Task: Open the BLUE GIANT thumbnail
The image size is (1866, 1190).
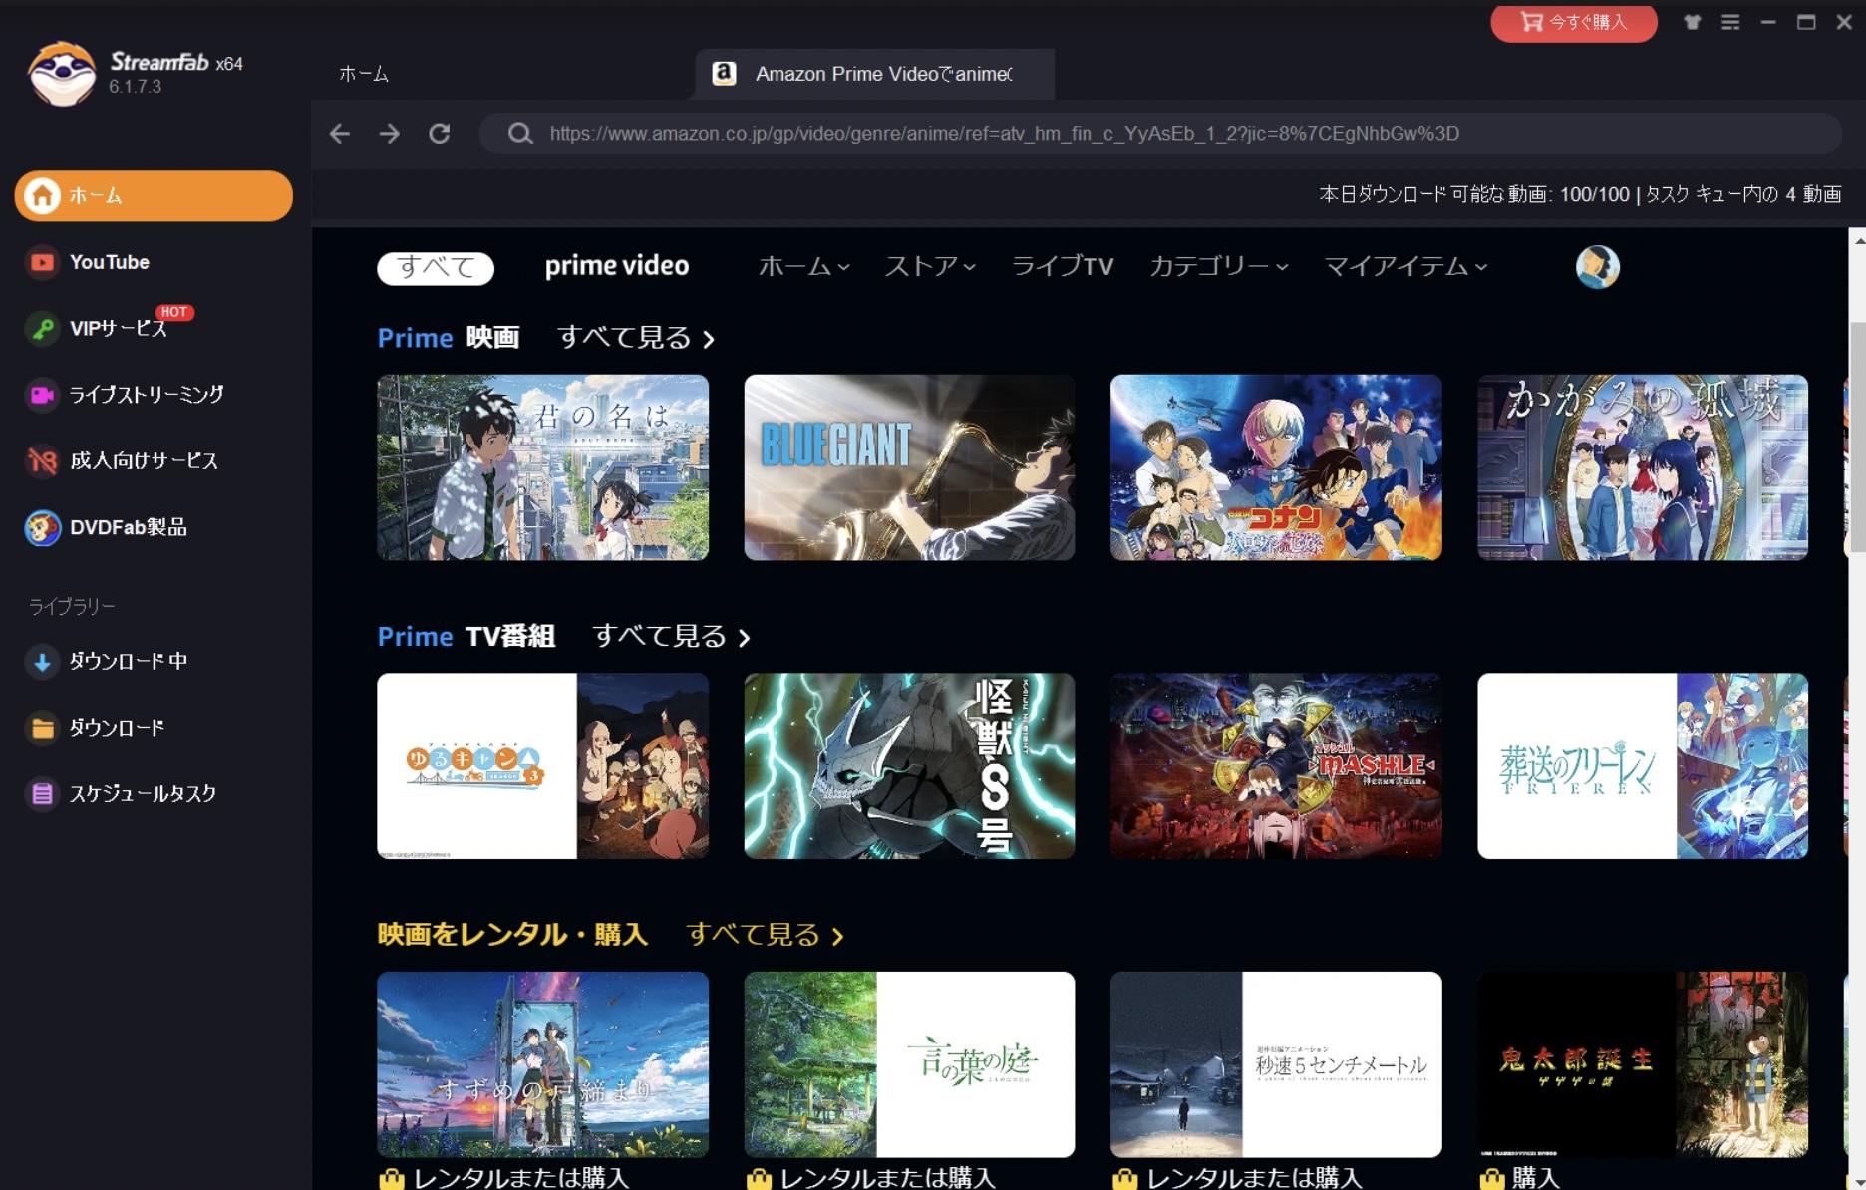Action: tap(909, 467)
